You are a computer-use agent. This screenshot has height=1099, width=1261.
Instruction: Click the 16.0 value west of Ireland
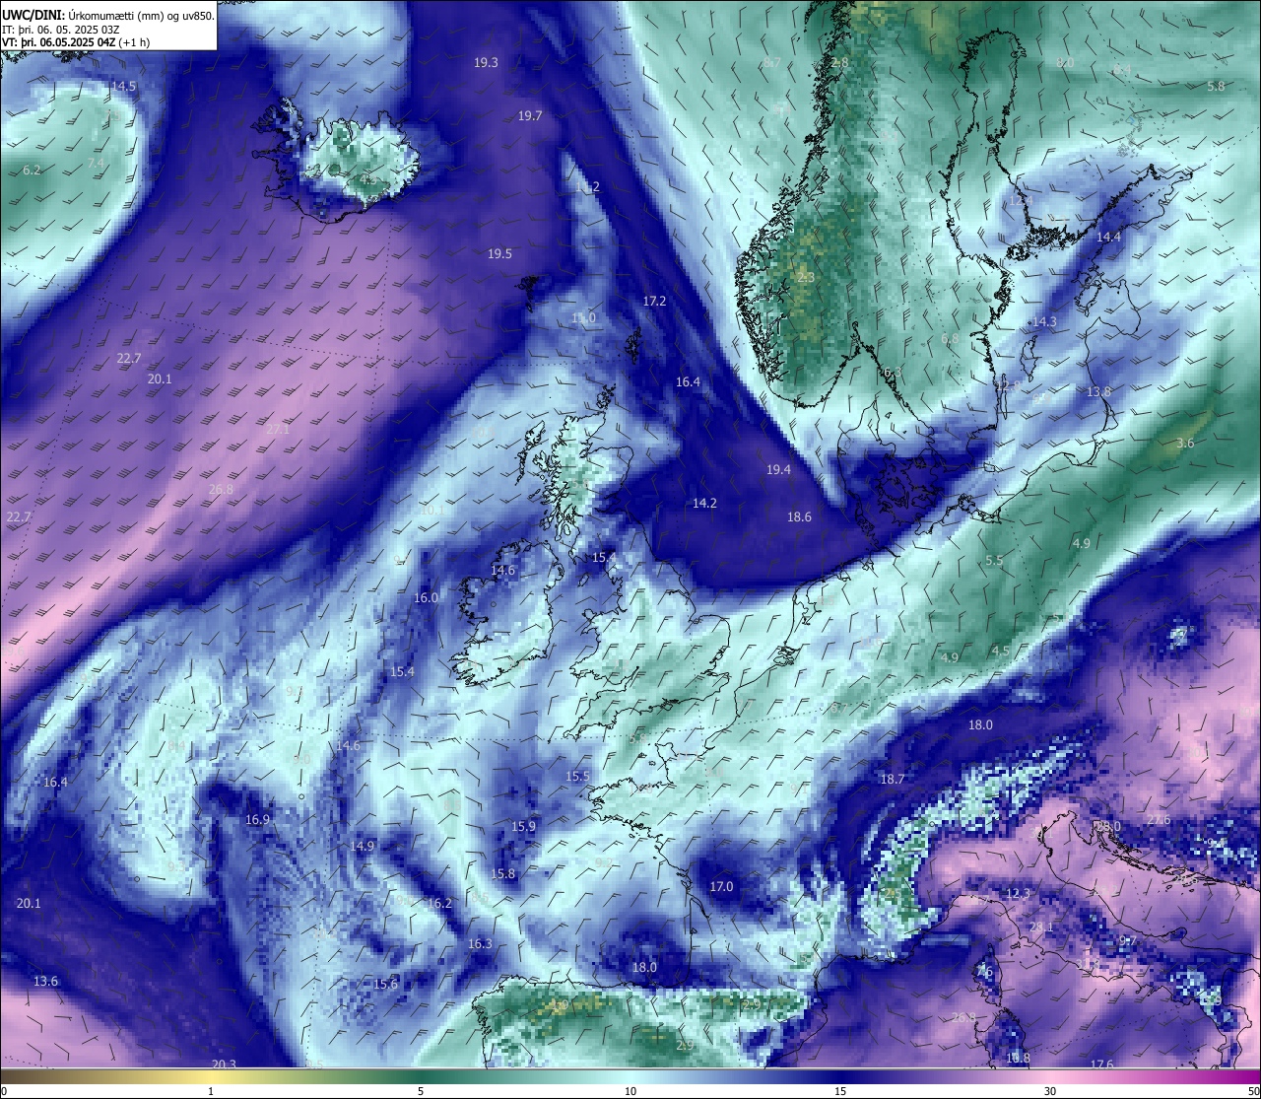pos(426,598)
